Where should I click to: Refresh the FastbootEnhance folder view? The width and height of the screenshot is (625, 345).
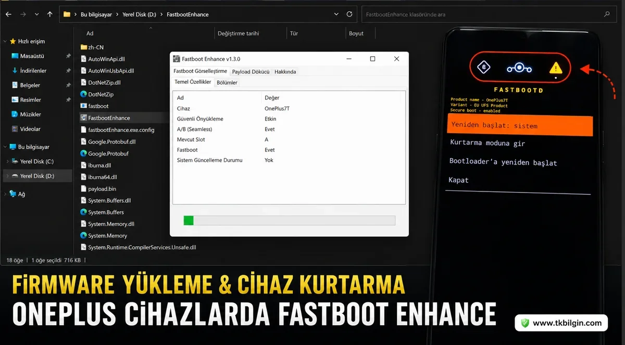point(349,15)
